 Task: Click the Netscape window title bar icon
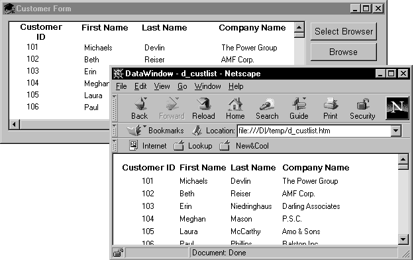click(118, 74)
